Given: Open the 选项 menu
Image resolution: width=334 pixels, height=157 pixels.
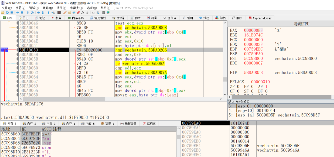Looking at the screenshot, I should coord(92,8).
